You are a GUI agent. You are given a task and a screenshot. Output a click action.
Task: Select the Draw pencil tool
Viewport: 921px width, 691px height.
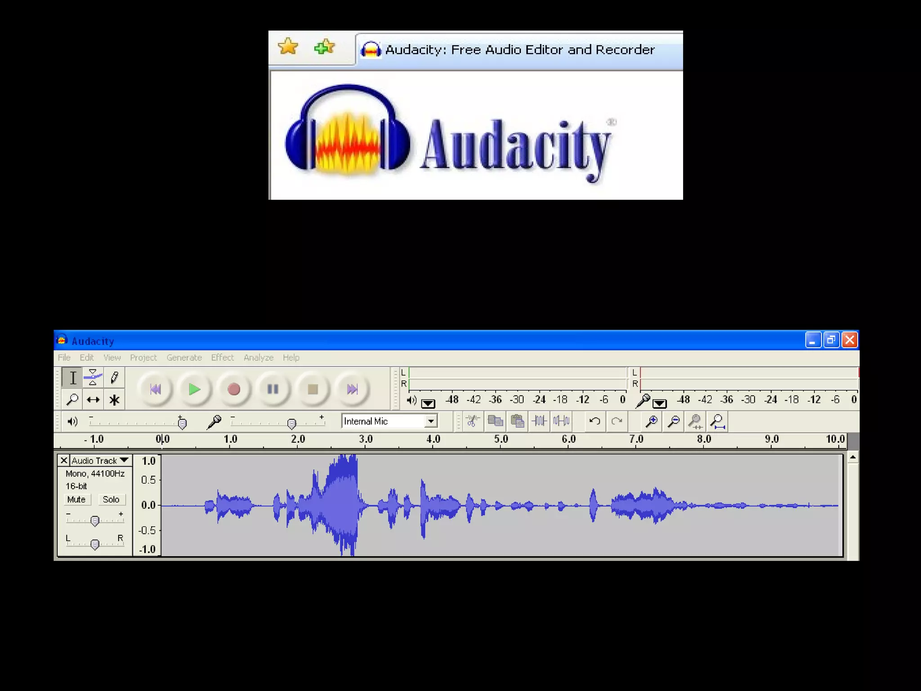(114, 378)
